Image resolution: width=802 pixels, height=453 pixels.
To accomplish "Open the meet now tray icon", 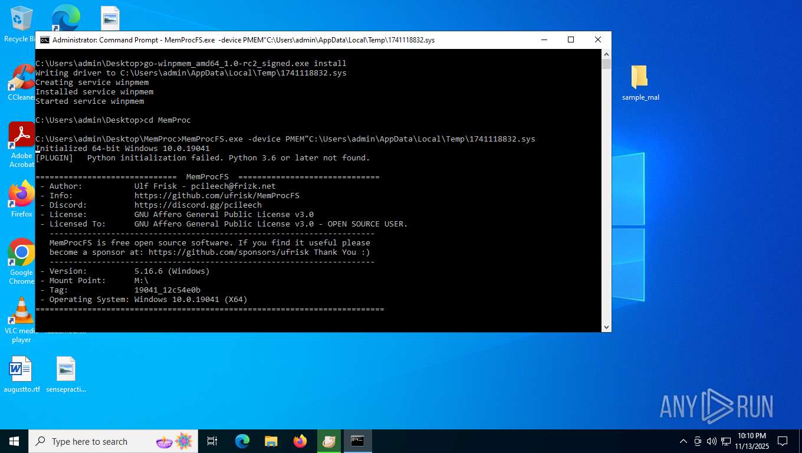I will pos(698,441).
